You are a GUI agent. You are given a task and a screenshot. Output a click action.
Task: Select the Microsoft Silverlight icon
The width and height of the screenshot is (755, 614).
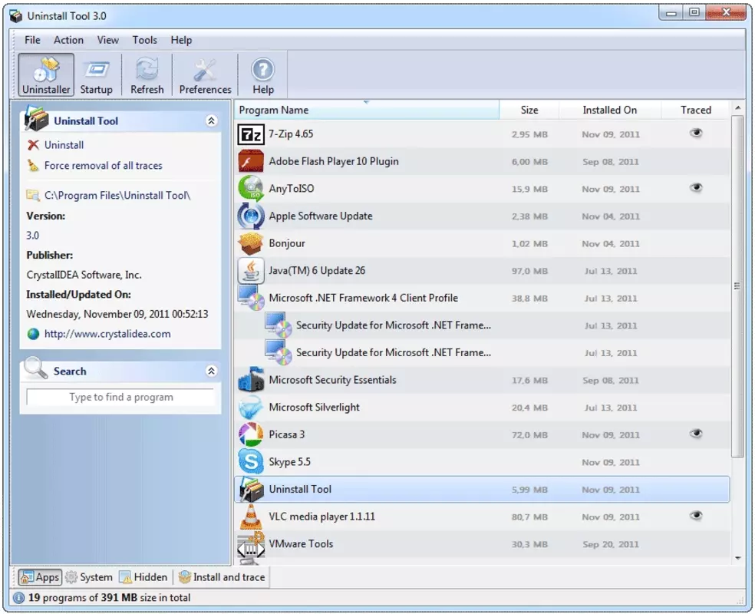(251, 408)
